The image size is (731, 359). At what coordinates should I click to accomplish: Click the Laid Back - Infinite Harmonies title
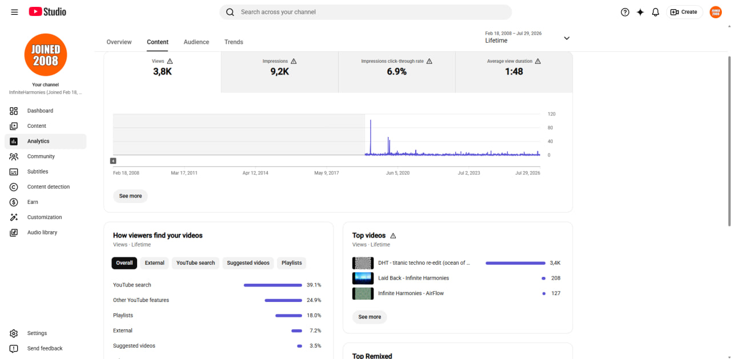413,279
